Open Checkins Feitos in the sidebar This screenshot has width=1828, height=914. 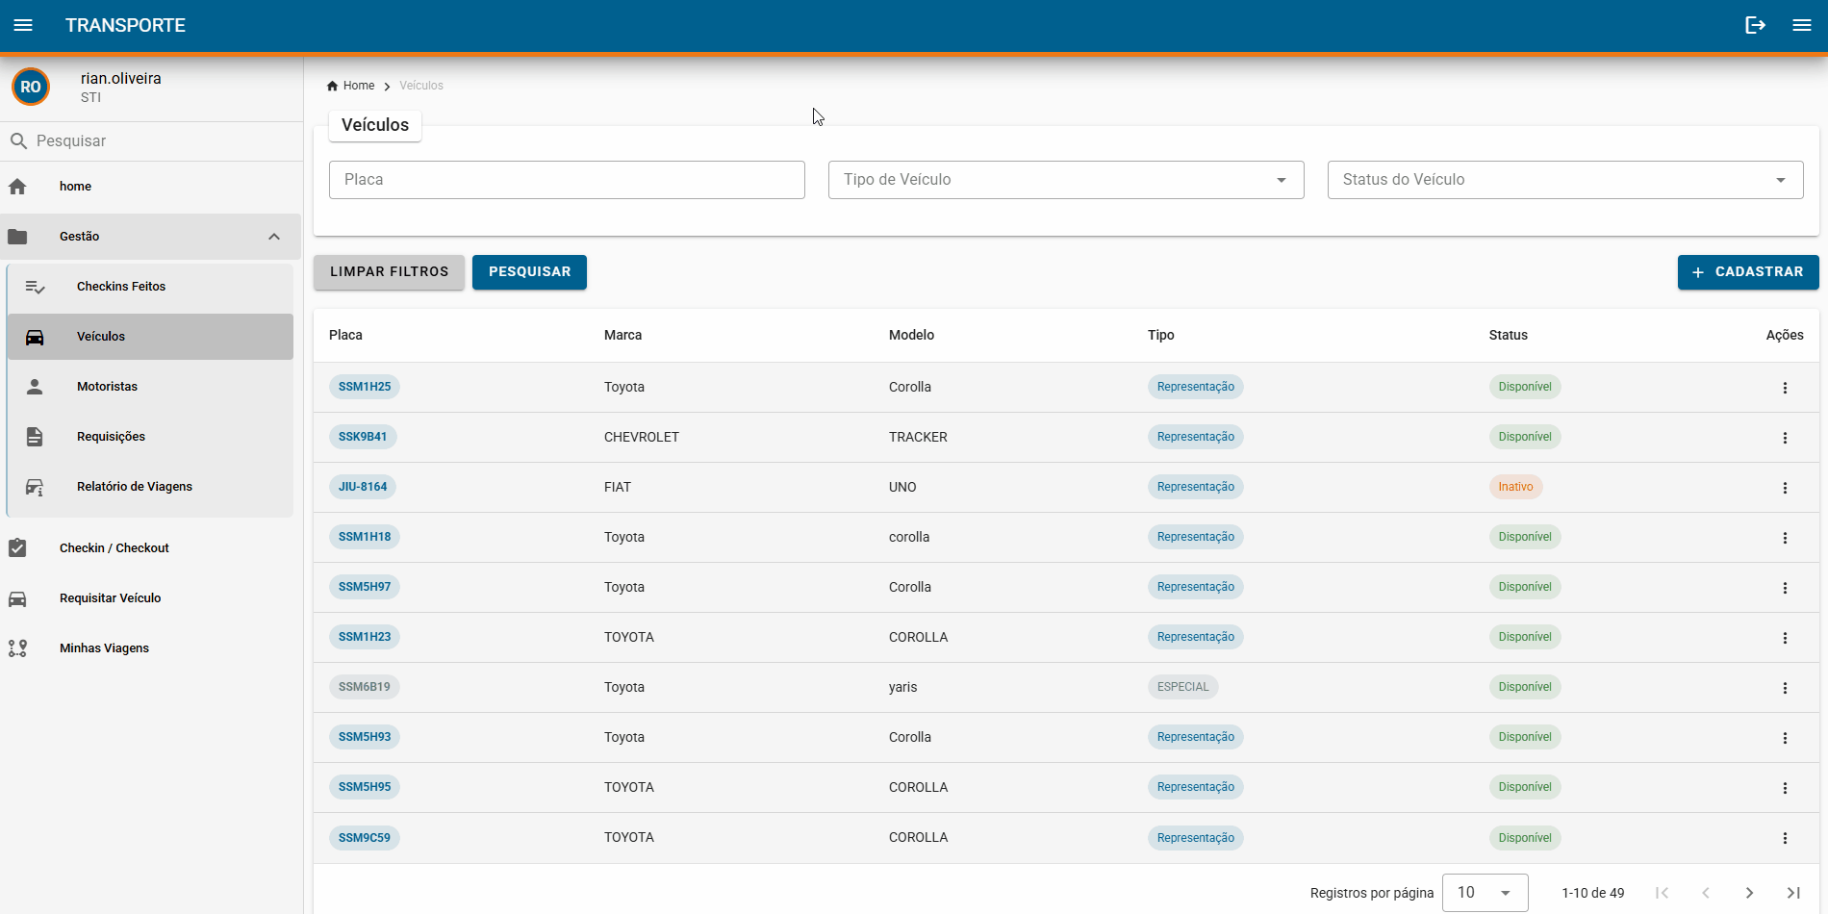(150, 287)
